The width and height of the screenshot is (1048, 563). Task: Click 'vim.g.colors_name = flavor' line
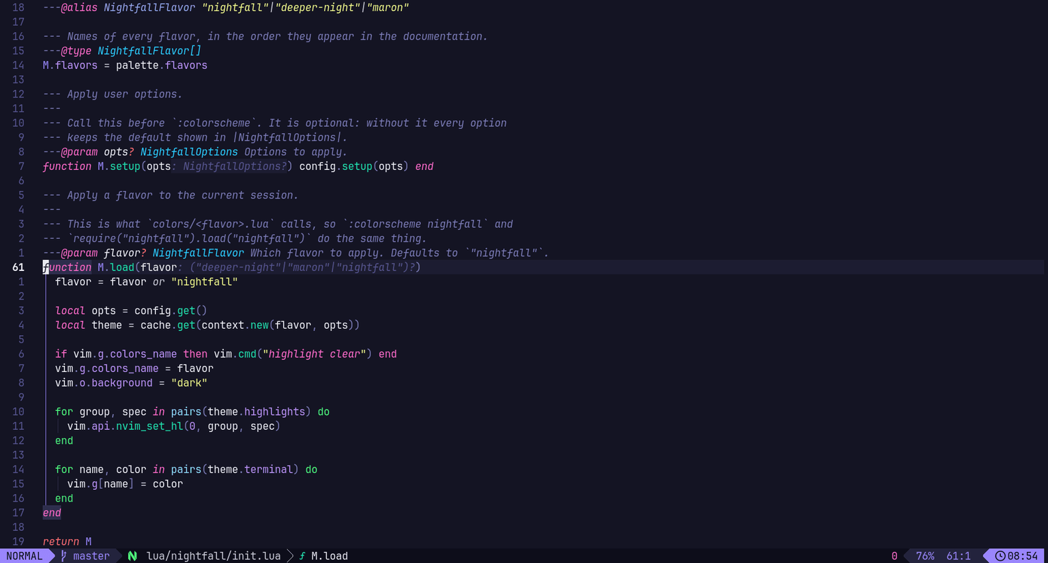click(x=134, y=369)
